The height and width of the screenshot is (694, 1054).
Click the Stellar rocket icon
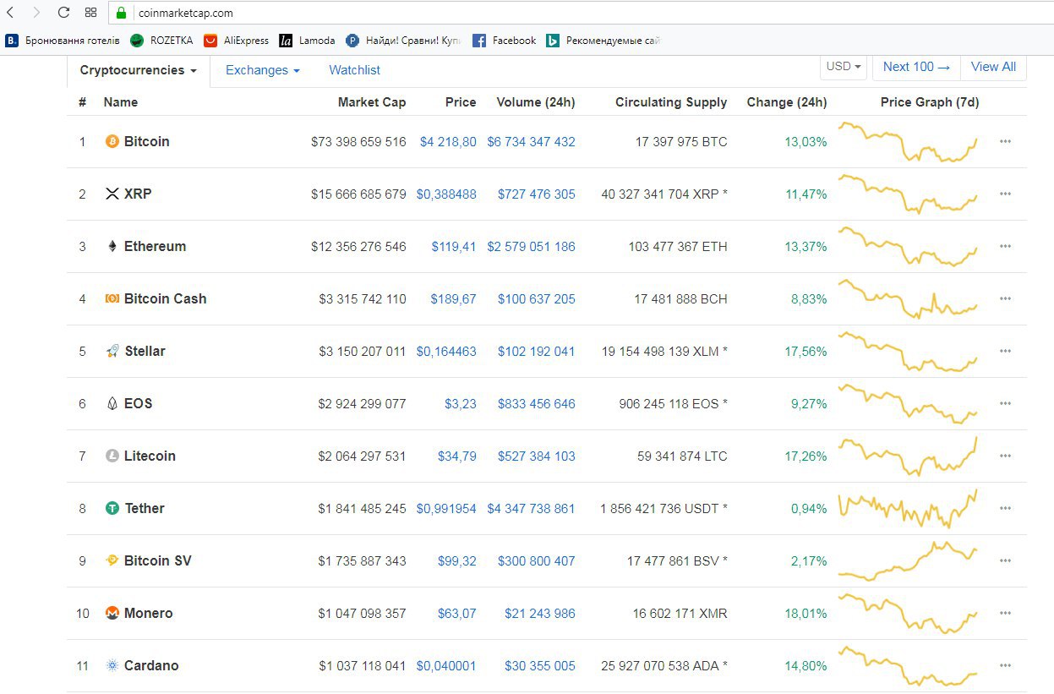pyautogui.click(x=112, y=351)
